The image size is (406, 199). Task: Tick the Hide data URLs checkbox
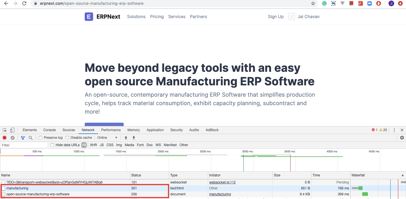[52, 145]
